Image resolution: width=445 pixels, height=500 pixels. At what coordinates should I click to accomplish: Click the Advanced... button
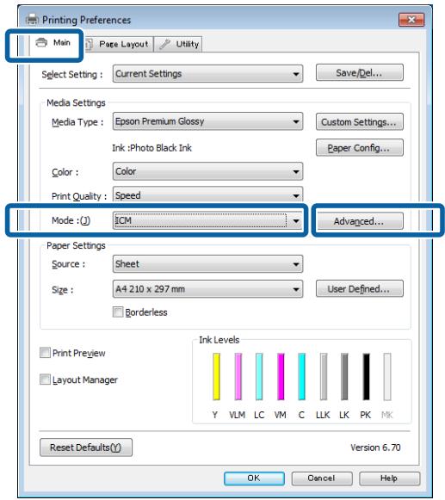[x=360, y=221]
